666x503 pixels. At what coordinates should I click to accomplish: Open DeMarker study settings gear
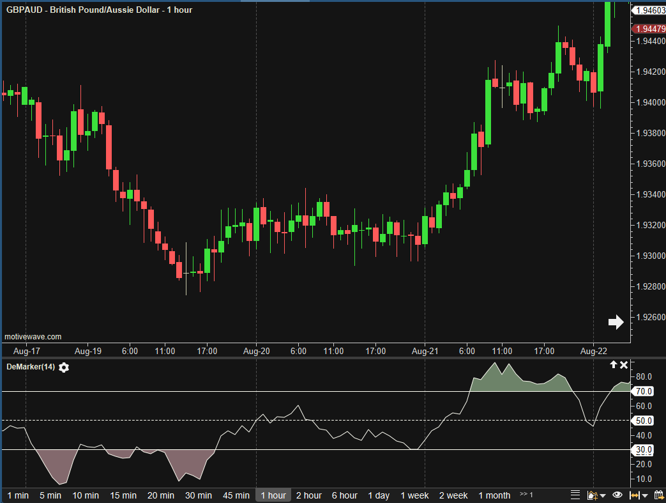[x=64, y=368]
